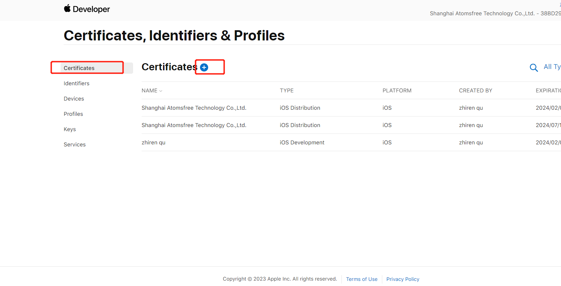Sort by the NAME column arrow
Screen dimensions: 561x286
[x=161, y=91]
